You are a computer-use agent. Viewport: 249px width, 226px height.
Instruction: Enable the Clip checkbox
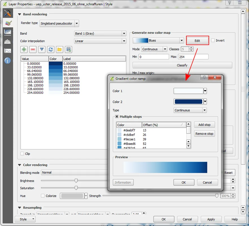pos(22,154)
